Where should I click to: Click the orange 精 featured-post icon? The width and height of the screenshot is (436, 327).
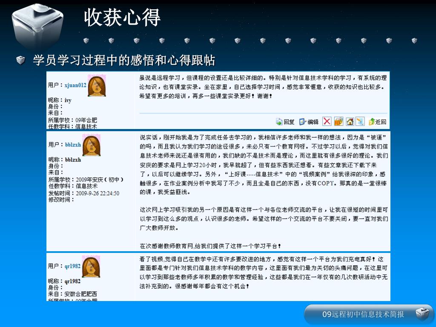point(338,121)
